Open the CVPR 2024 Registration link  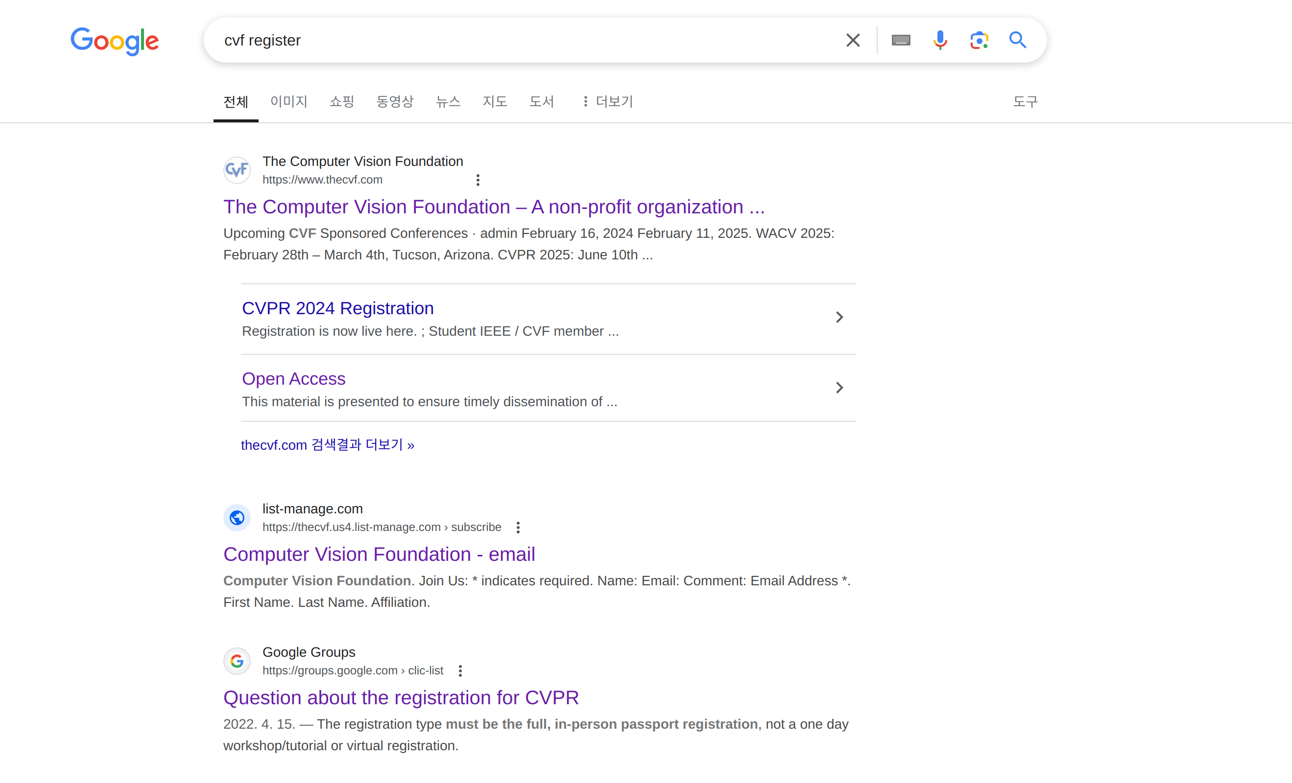point(337,308)
